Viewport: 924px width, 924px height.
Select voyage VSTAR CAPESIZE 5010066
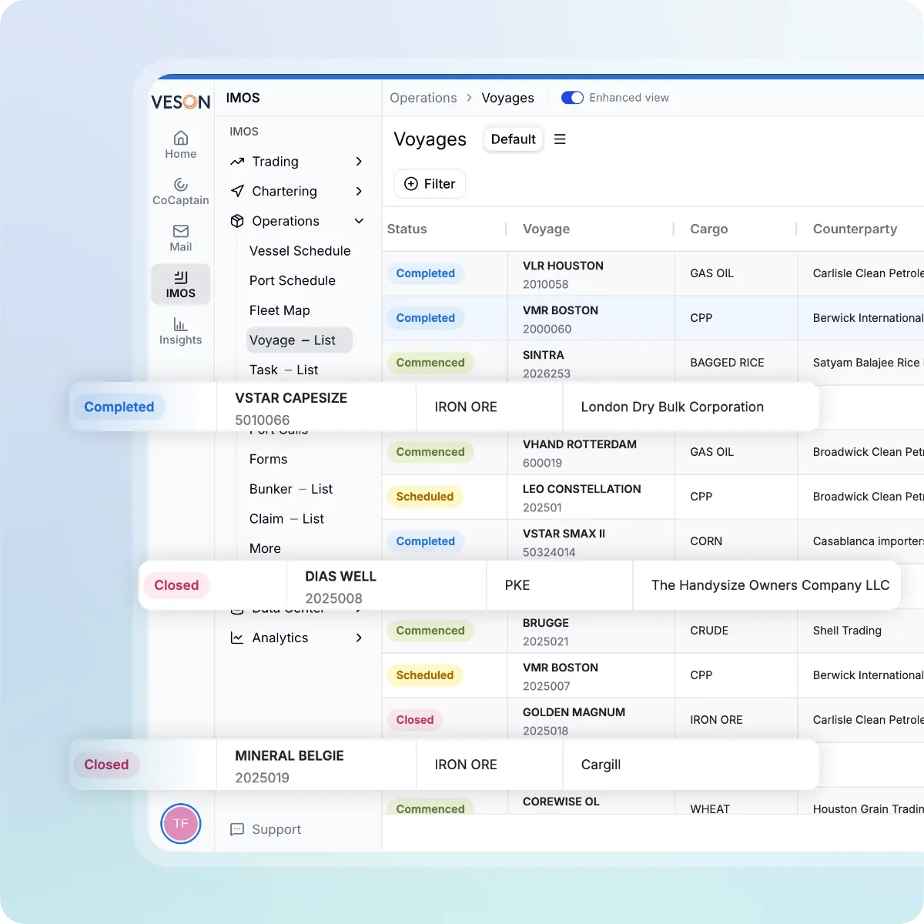291,409
